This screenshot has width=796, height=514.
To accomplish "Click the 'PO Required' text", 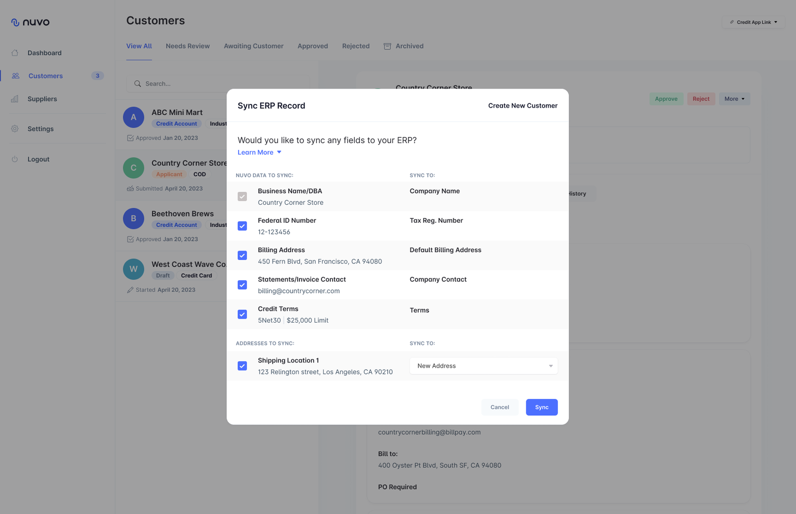I will coord(398,487).
